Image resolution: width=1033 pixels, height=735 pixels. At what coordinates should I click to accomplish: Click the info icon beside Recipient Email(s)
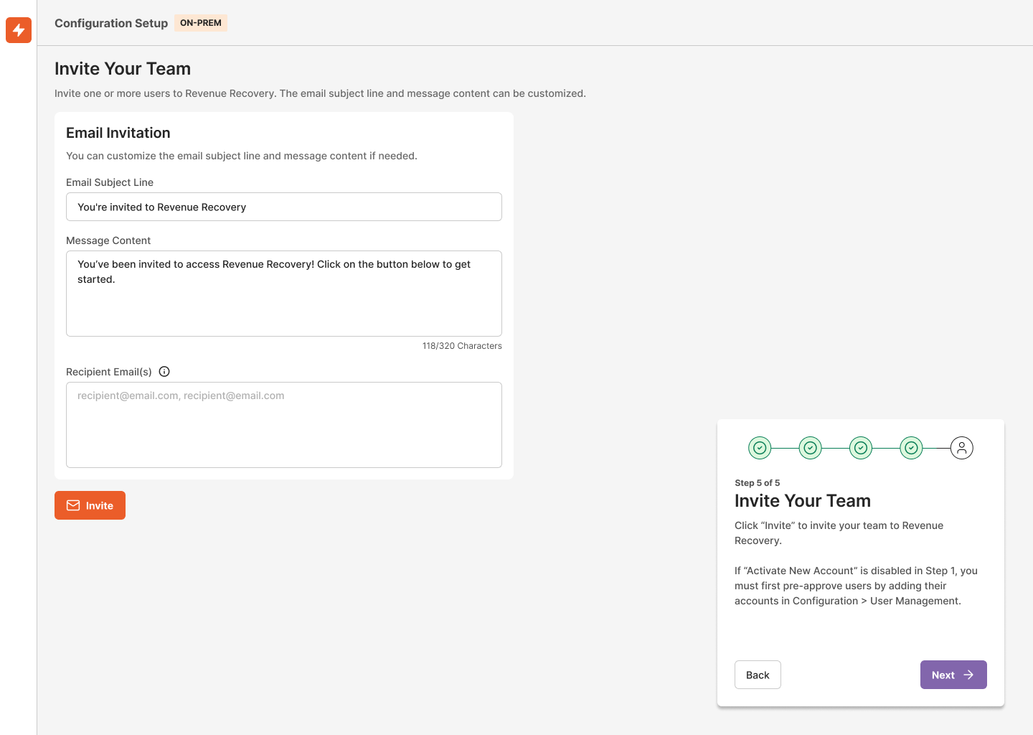[164, 371]
